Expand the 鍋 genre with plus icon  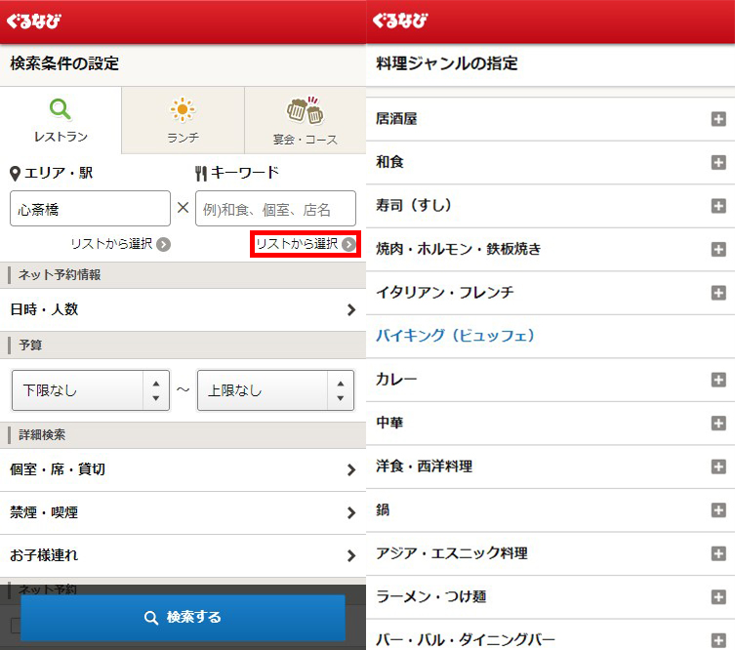coord(718,509)
